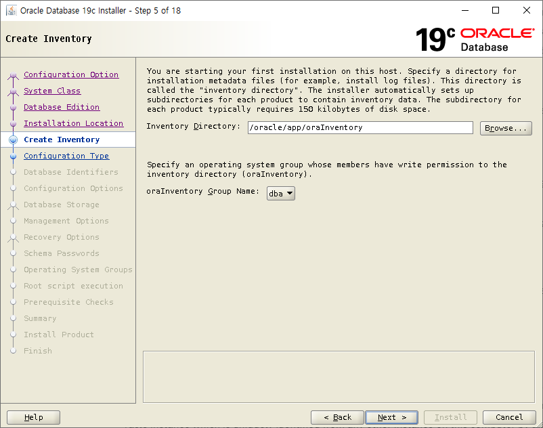Click the Finish step label

click(x=38, y=351)
